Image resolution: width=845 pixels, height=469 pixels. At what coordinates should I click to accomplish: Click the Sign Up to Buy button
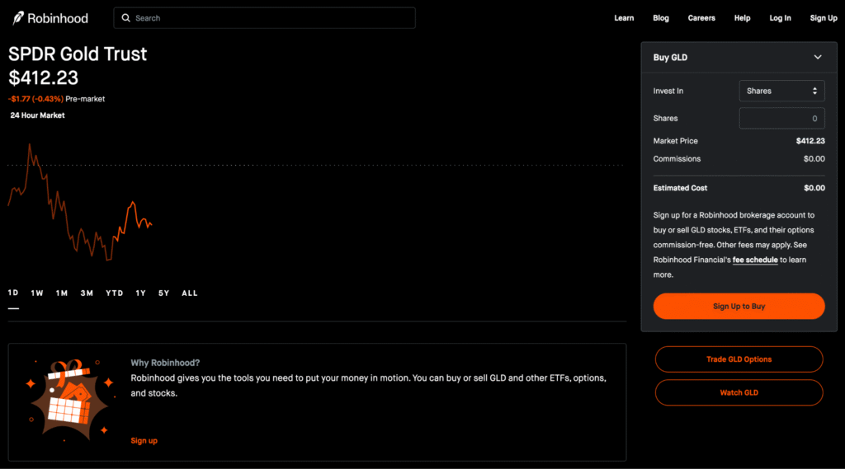click(739, 307)
